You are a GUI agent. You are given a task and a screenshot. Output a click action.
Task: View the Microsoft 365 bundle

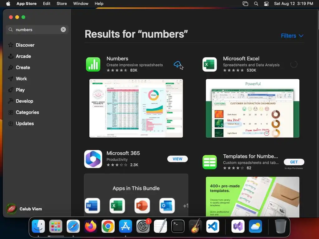(177, 159)
